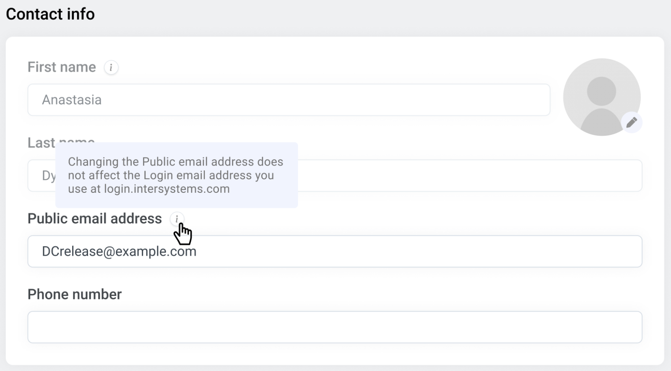Click the "DCrelease@example.com" email text
The width and height of the screenshot is (671, 371).
tap(119, 252)
